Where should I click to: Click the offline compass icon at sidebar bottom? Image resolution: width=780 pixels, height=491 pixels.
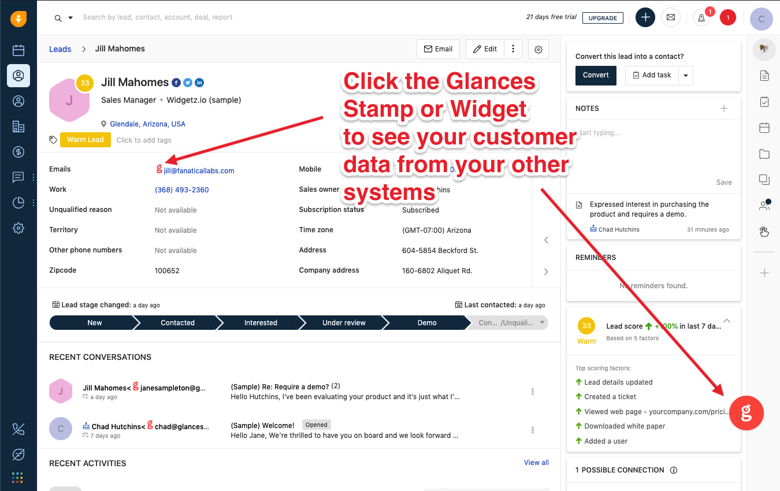18,455
